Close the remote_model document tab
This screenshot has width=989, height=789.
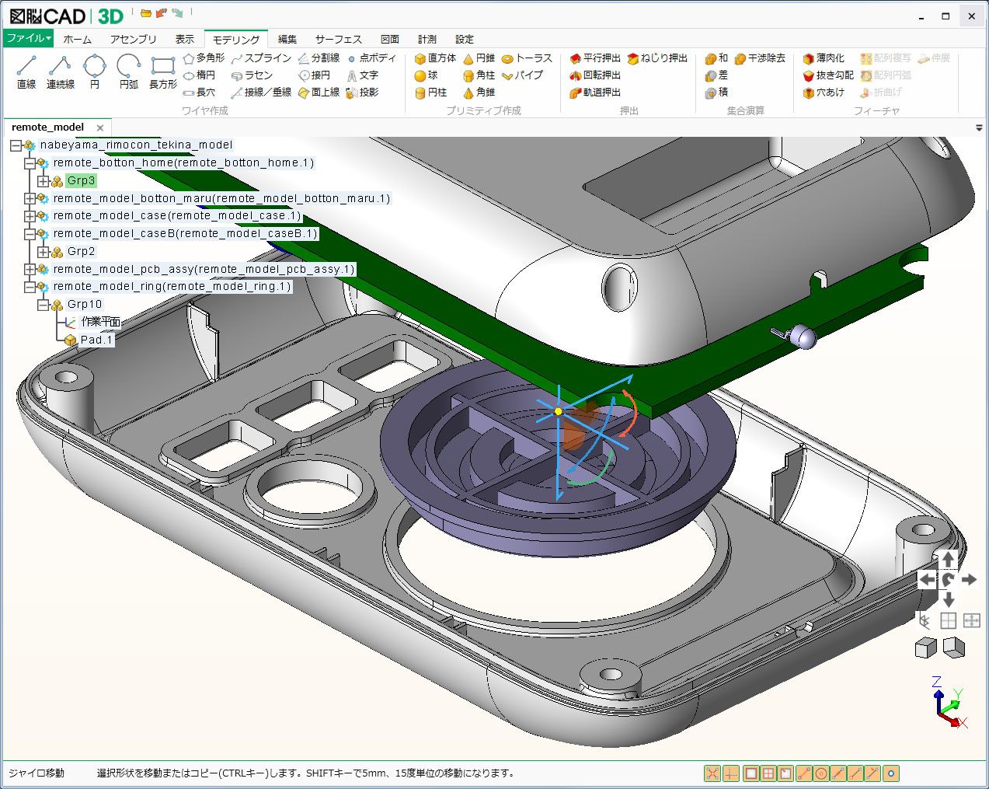(x=100, y=127)
